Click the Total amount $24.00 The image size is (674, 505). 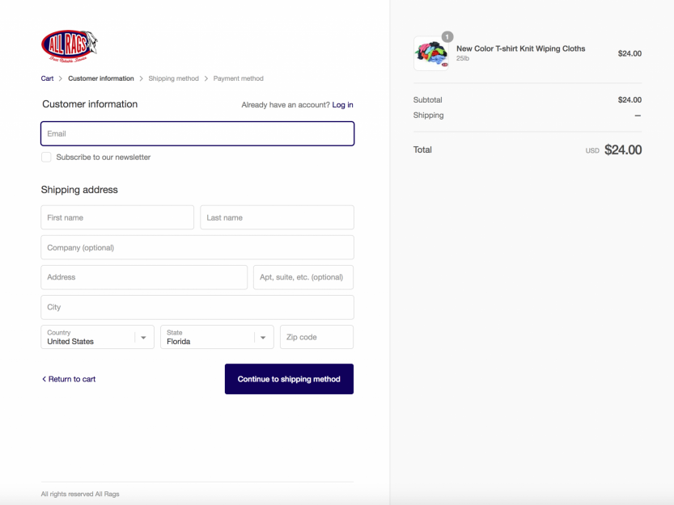(x=623, y=149)
